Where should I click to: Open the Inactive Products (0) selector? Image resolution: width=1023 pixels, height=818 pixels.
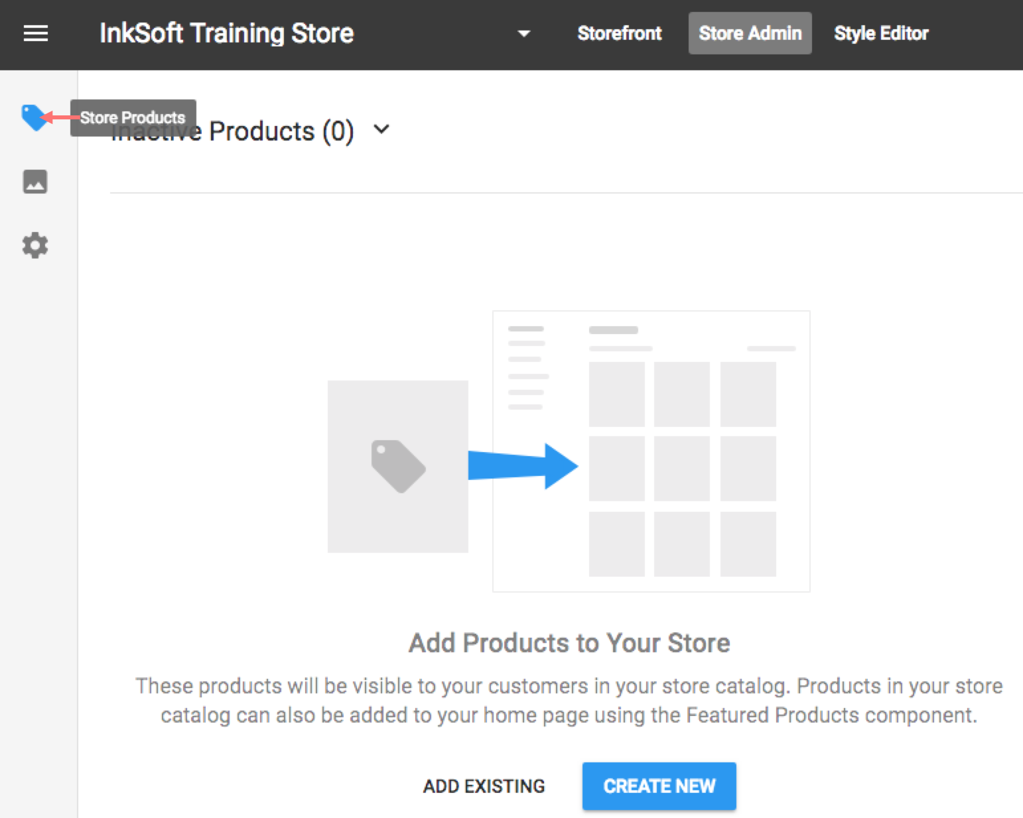(x=232, y=130)
